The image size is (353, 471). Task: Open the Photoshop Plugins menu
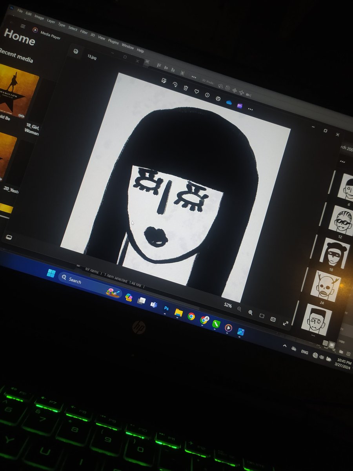pyautogui.click(x=113, y=42)
